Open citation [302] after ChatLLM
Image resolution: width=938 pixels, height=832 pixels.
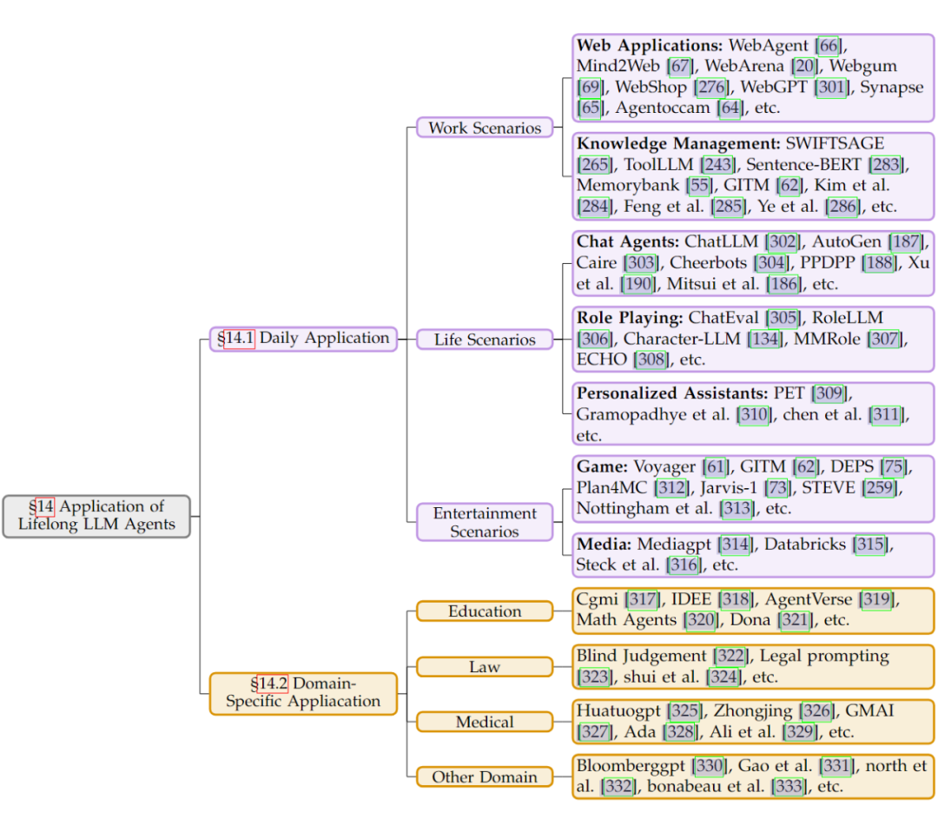[x=783, y=241]
